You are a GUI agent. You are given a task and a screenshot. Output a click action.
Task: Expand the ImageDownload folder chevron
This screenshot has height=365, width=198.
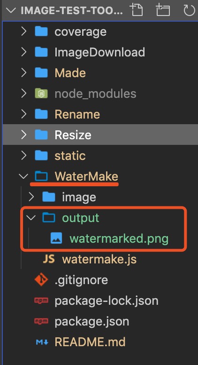(x=23, y=52)
